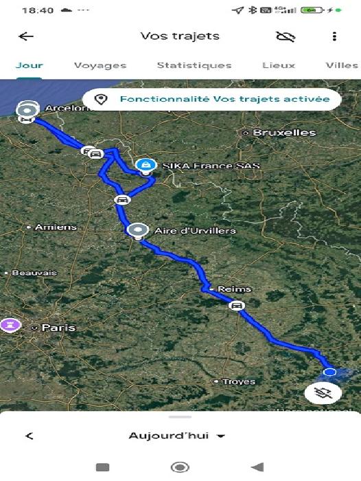Open the Lieux tab
361x481 pixels.
[279, 65]
